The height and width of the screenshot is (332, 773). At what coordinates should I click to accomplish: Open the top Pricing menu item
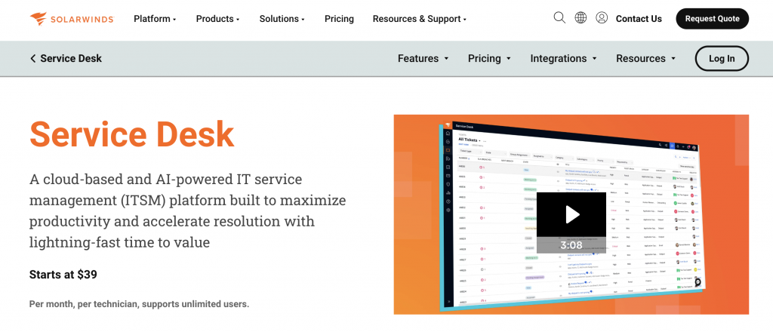pos(339,19)
